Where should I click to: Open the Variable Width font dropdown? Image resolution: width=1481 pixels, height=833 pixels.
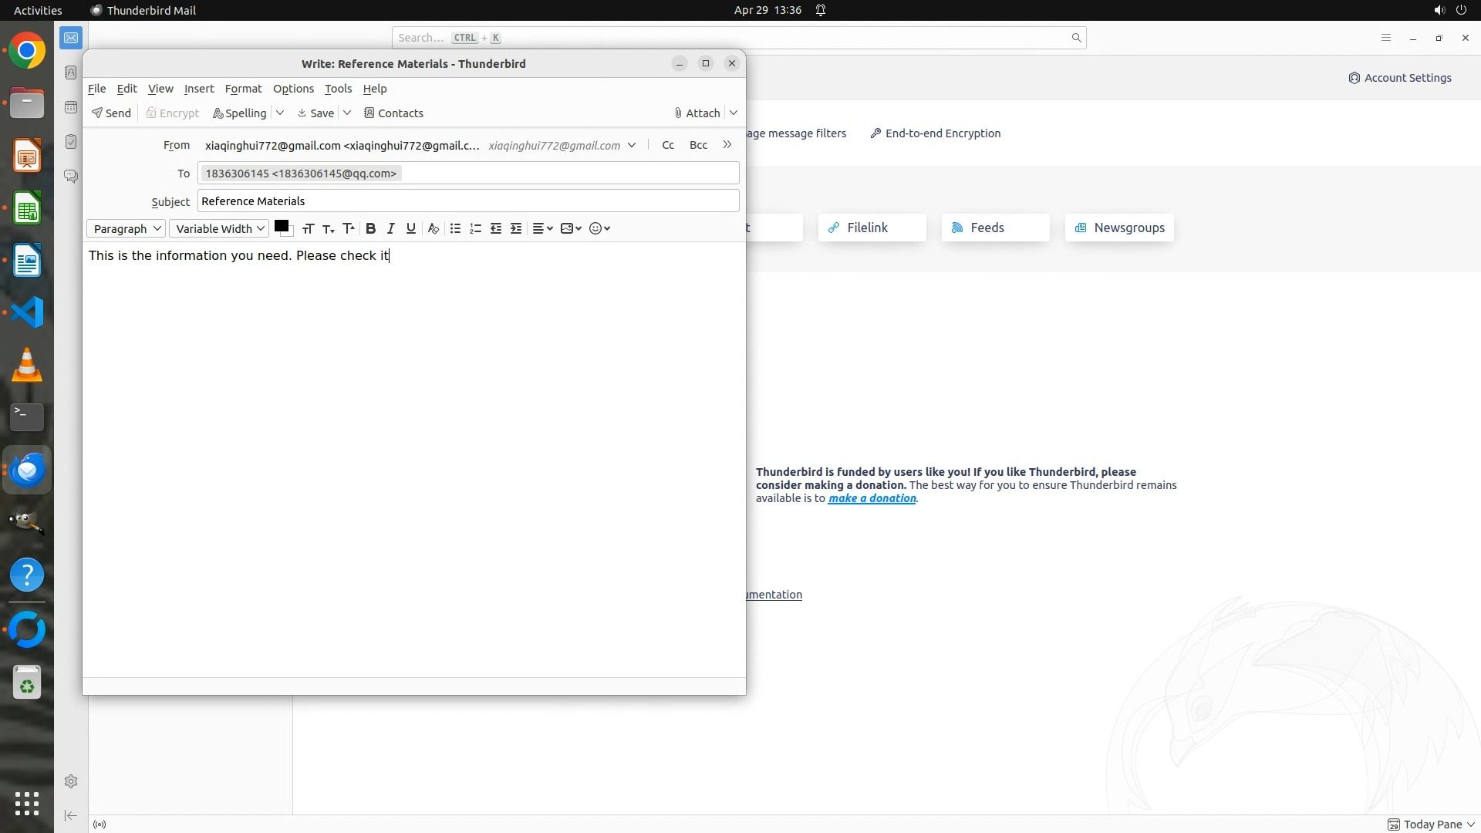(x=219, y=228)
